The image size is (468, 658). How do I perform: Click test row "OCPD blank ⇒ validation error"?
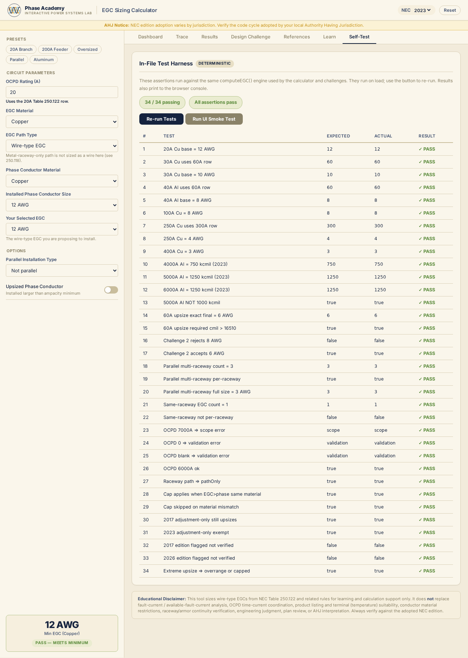296,456
